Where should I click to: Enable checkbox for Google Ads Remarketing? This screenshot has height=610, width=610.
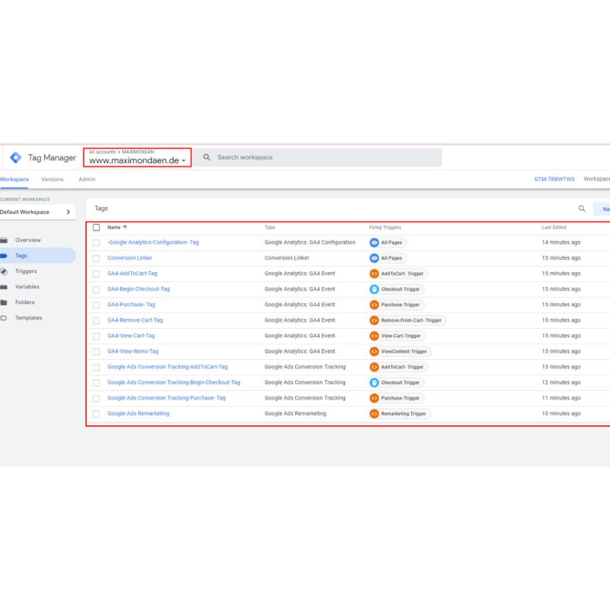pyautogui.click(x=97, y=414)
